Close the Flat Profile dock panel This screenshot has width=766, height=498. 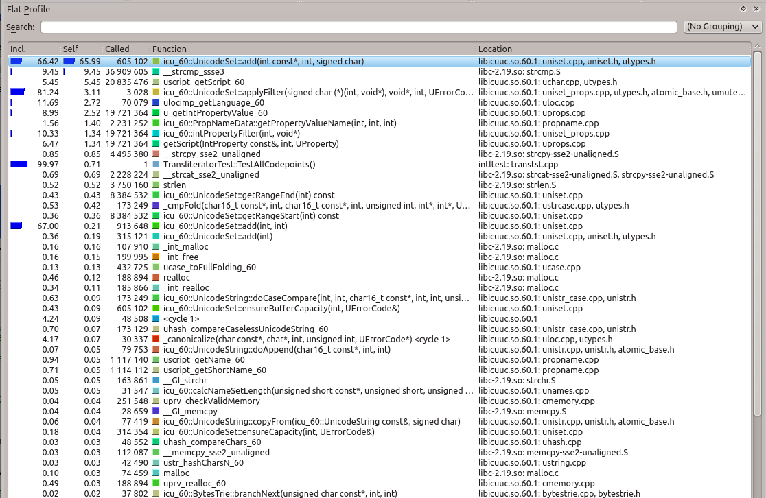pyautogui.click(x=755, y=9)
